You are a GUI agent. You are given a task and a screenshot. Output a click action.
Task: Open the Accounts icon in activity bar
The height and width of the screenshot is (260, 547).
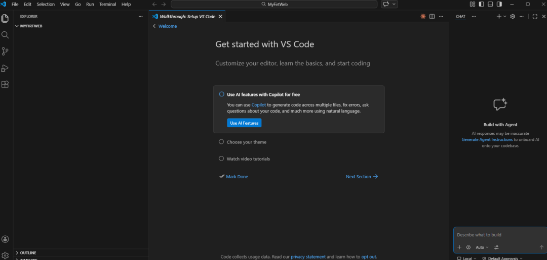[5, 239]
